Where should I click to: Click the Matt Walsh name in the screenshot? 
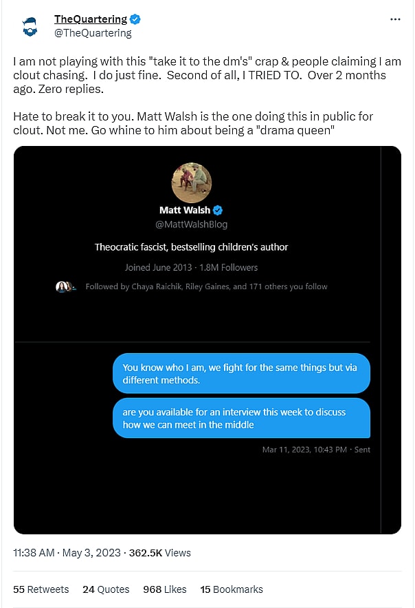pyautogui.click(x=185, y=210)
